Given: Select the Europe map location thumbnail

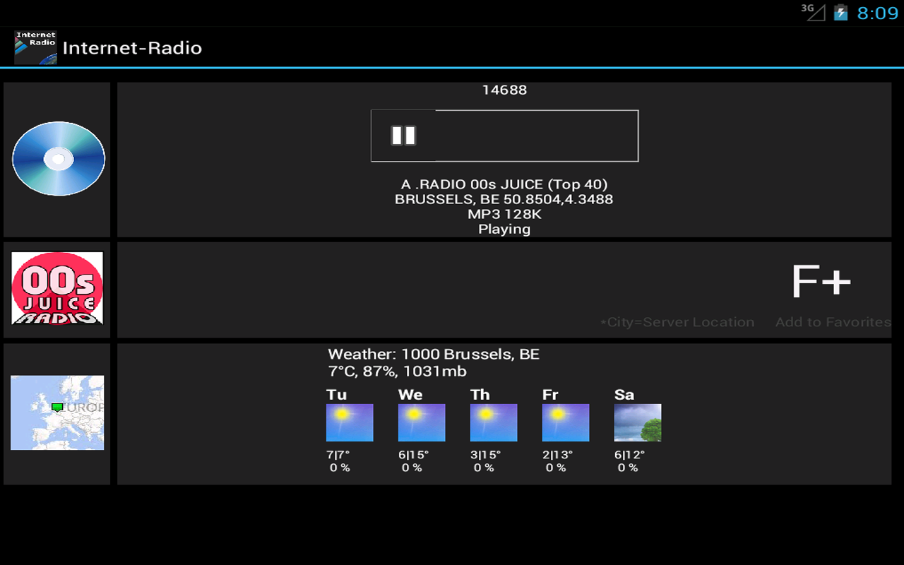Looking at the screenshot, I should (56, 412).
